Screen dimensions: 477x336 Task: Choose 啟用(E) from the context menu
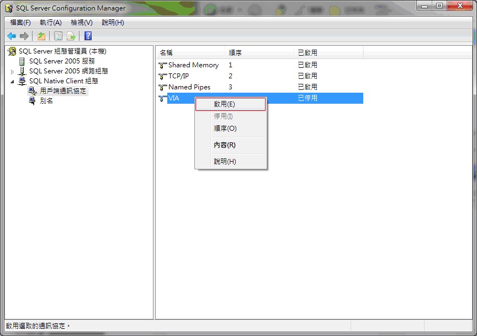click(231, 104)
